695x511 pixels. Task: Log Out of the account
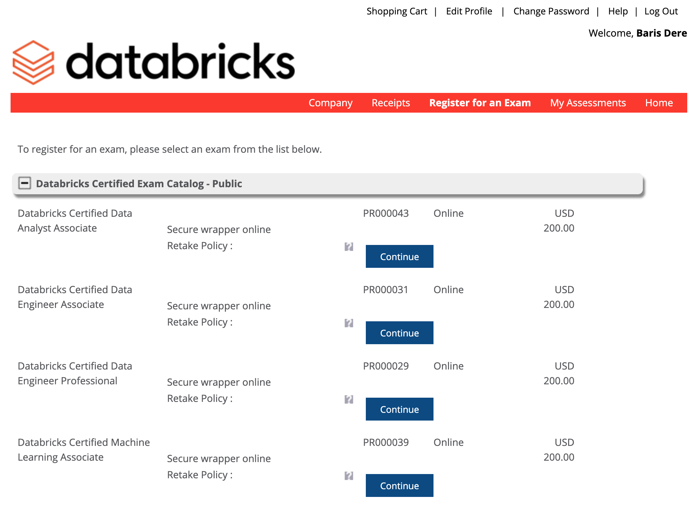[x=661, y=11]
